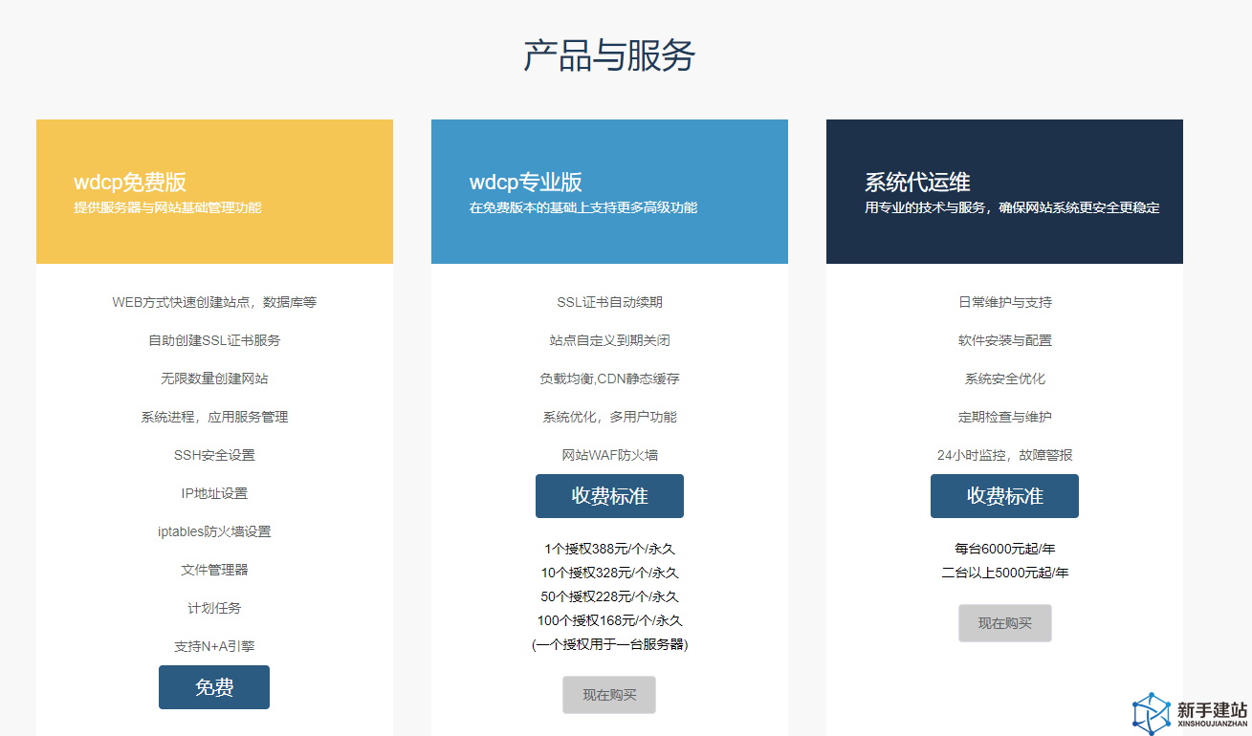Click feature 软件安装与配置

point(1004,340)
